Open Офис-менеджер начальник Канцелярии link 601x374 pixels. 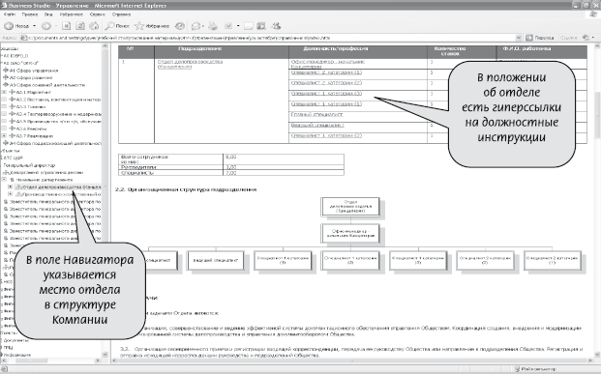click(x=328, y=64)
